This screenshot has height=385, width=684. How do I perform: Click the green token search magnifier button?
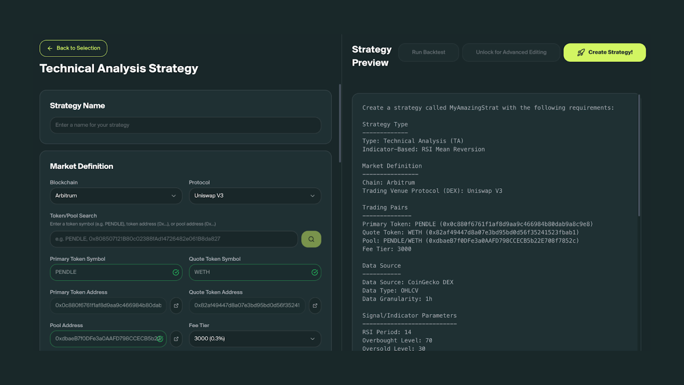(x=311, y=239)
